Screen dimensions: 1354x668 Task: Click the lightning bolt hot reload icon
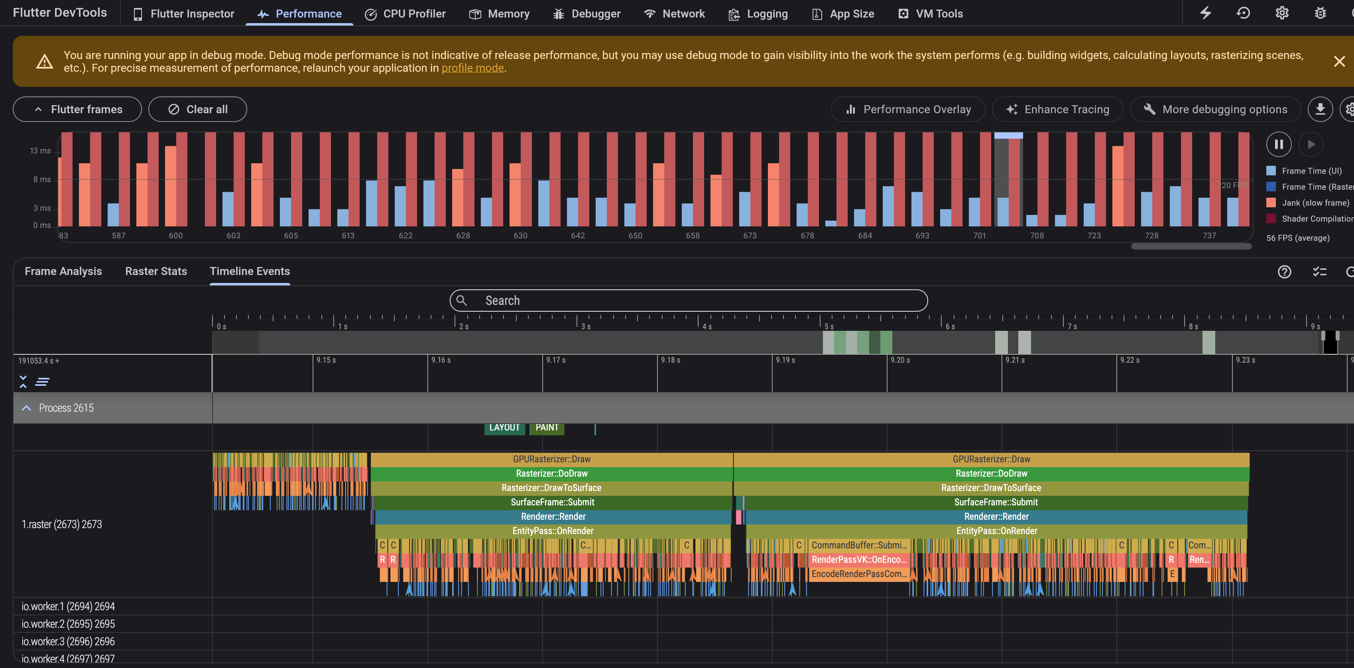click(1205, 13)
